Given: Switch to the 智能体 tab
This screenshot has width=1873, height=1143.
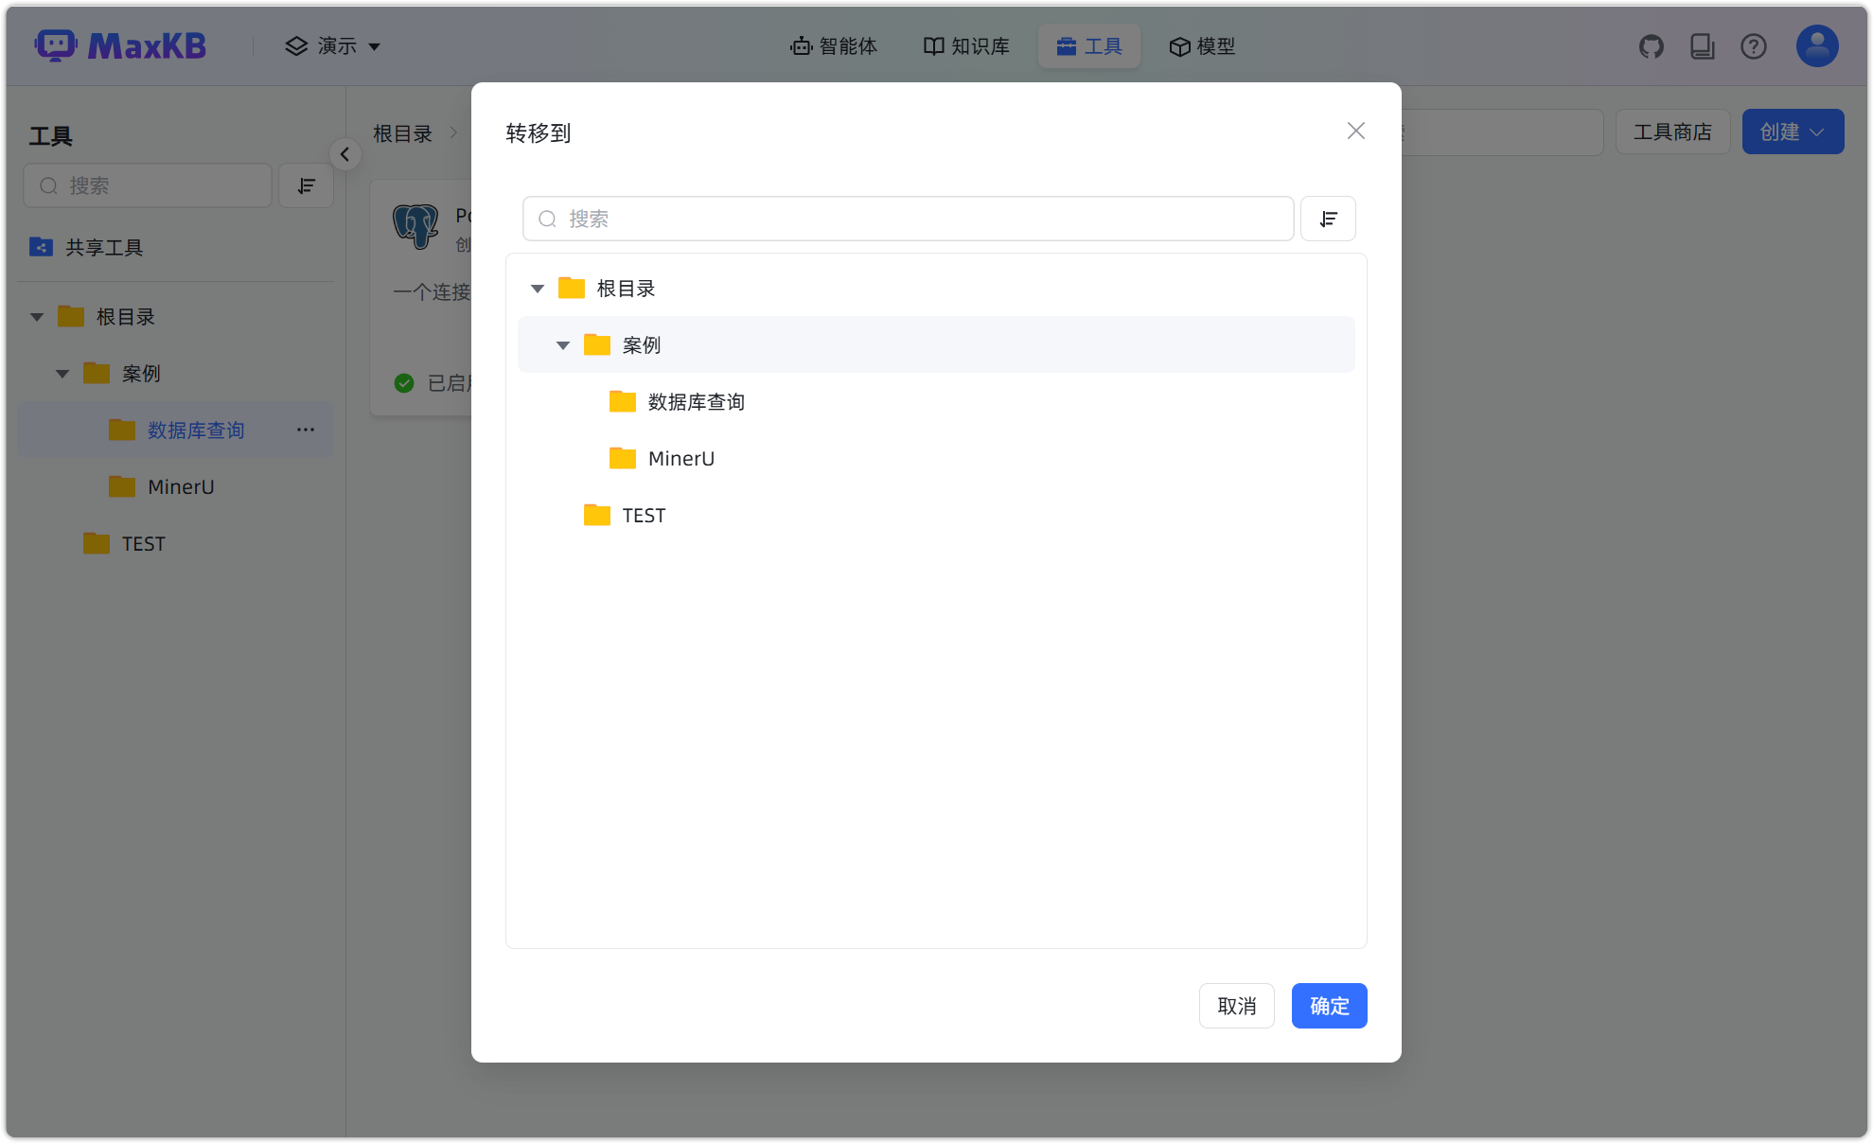Looking at the screenshot, I should click(x=834, y=45).
